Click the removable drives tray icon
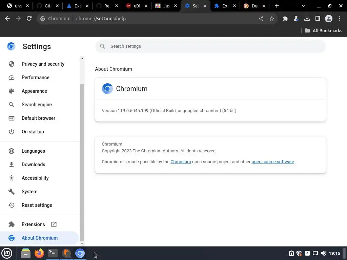The image size is (347, 260). point(307,253)
